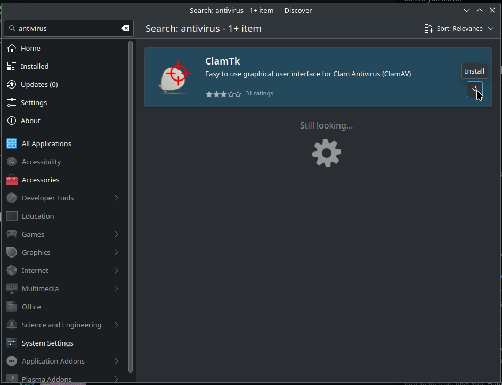Screen dimensions: 502x385
Task: Click the Application Addons dots icon
Action: (x=12, y=361)
